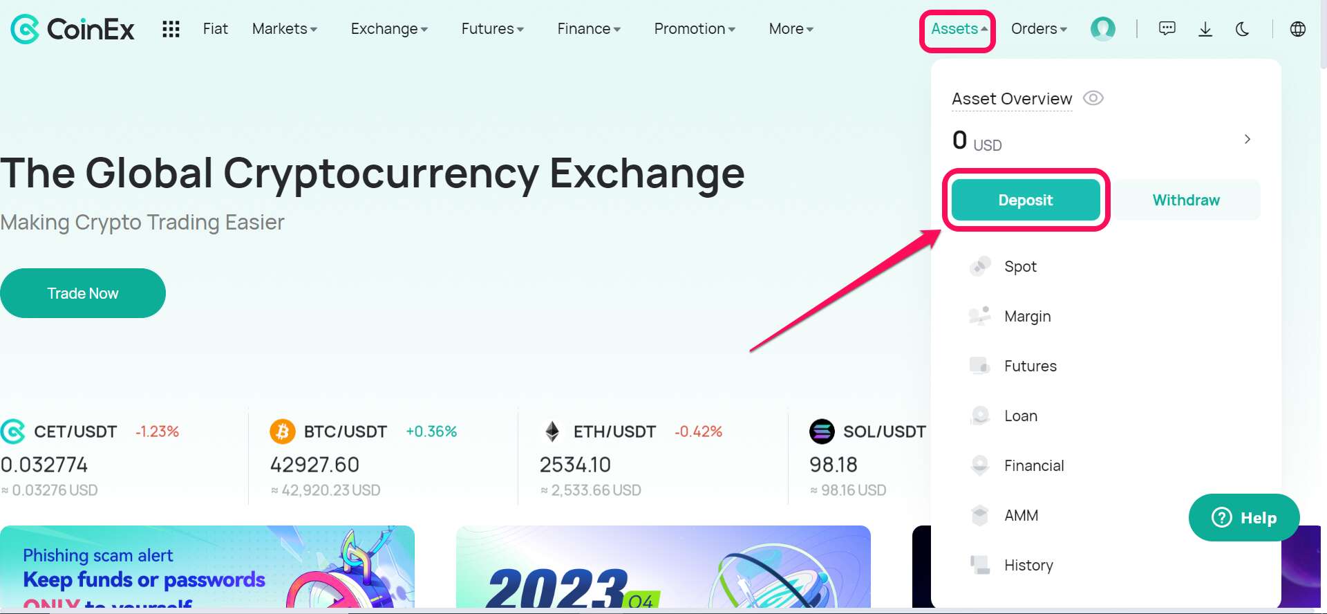Screen dimensions: 1327x614
Task: Expand the Markets dropdown
Action: pyautogui.click(x=285, y=29)
